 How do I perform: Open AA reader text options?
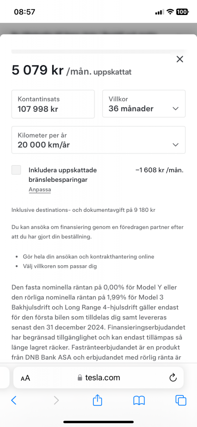25,378
